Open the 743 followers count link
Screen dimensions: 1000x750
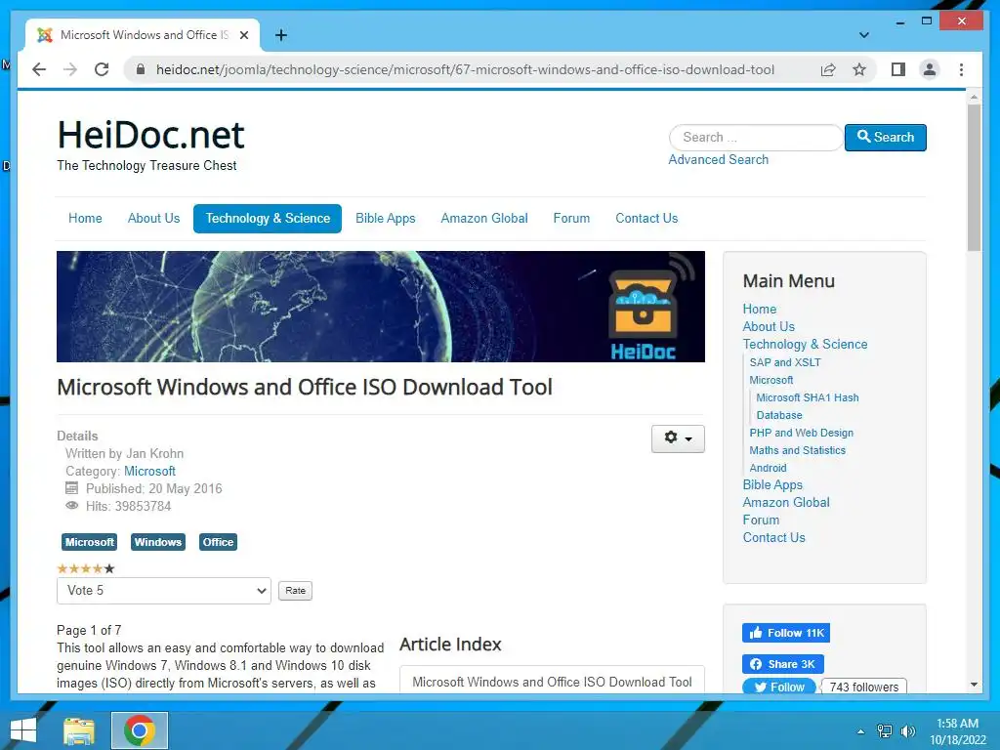click(x=863, y=687)
